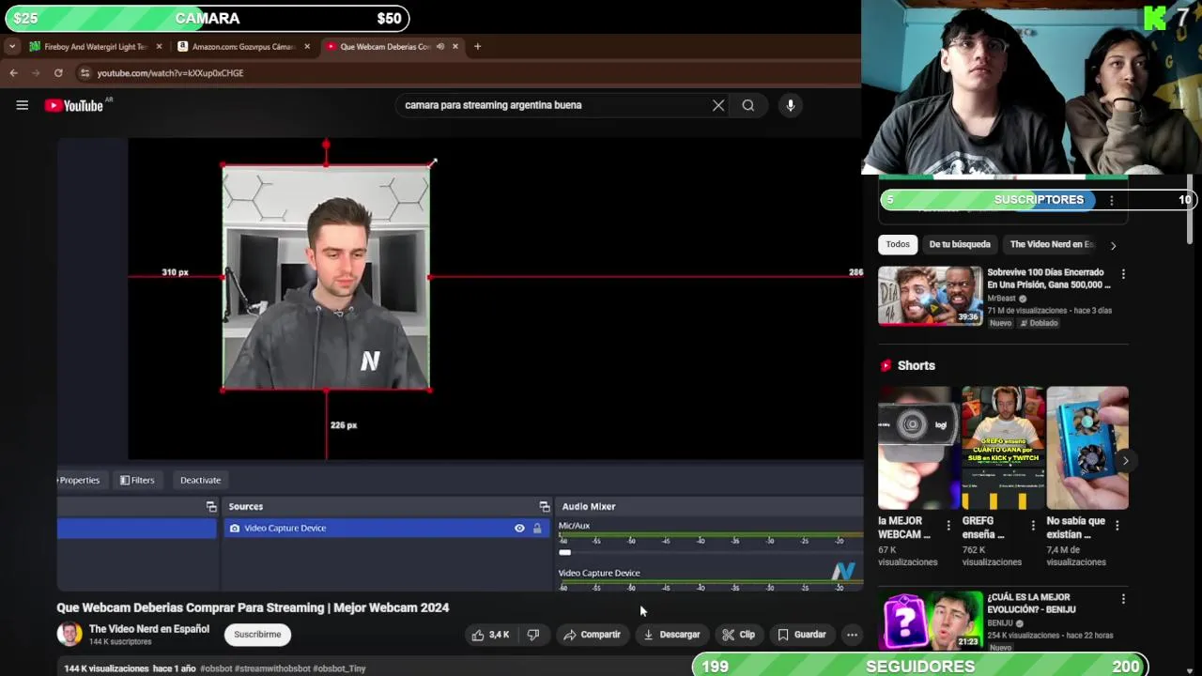Click the Compartir share button
Screen dimensions: 1202x676
592,635
